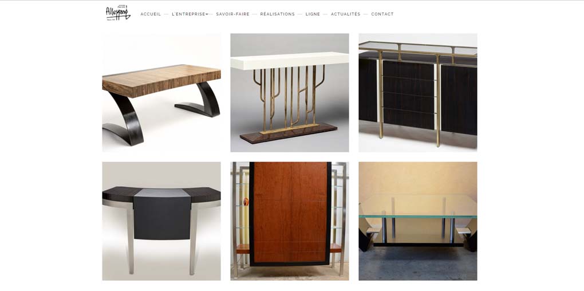
Task: Go to the ACCUEIL page
Action: (151, 14)
